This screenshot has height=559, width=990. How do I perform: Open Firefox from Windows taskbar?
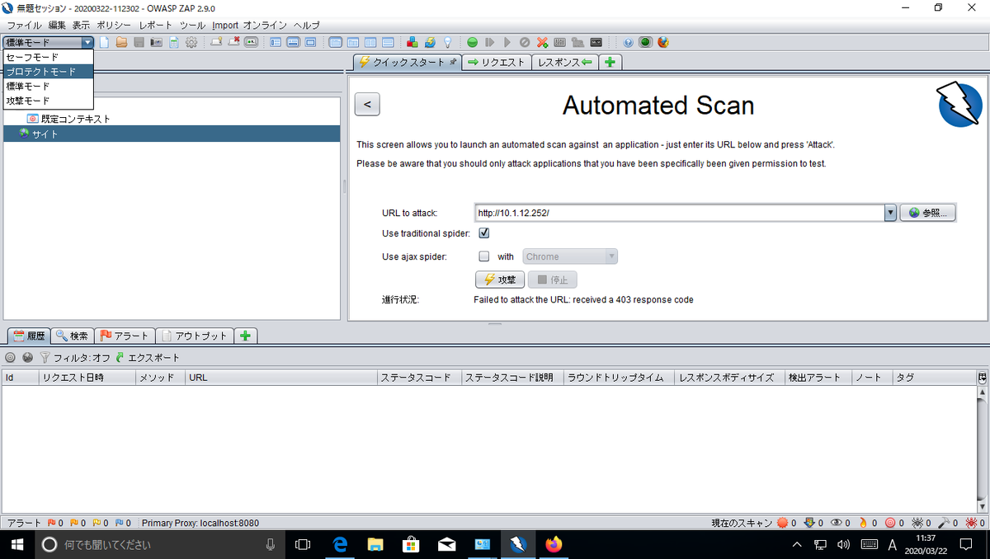[554, 544]
